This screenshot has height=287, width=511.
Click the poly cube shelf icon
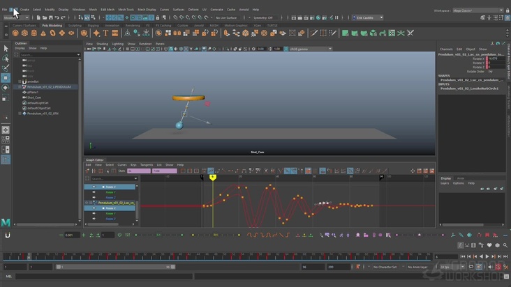click(x=24, y=33)
